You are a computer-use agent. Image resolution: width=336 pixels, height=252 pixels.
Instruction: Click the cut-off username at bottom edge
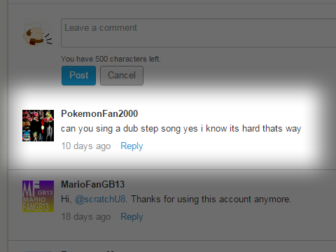click(x=89, y=251)
